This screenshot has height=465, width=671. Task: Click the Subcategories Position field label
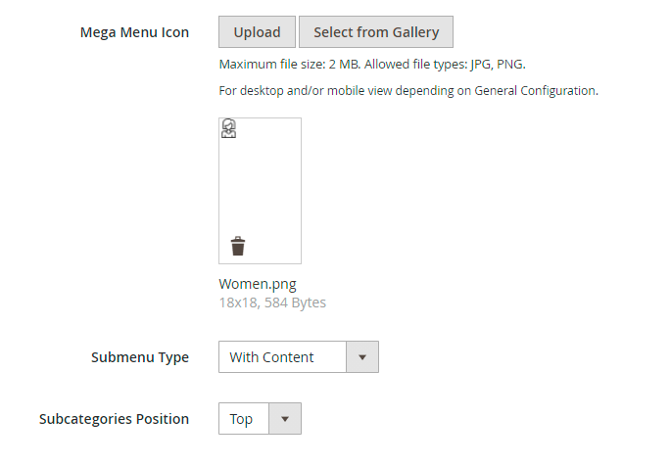(114, 419)
